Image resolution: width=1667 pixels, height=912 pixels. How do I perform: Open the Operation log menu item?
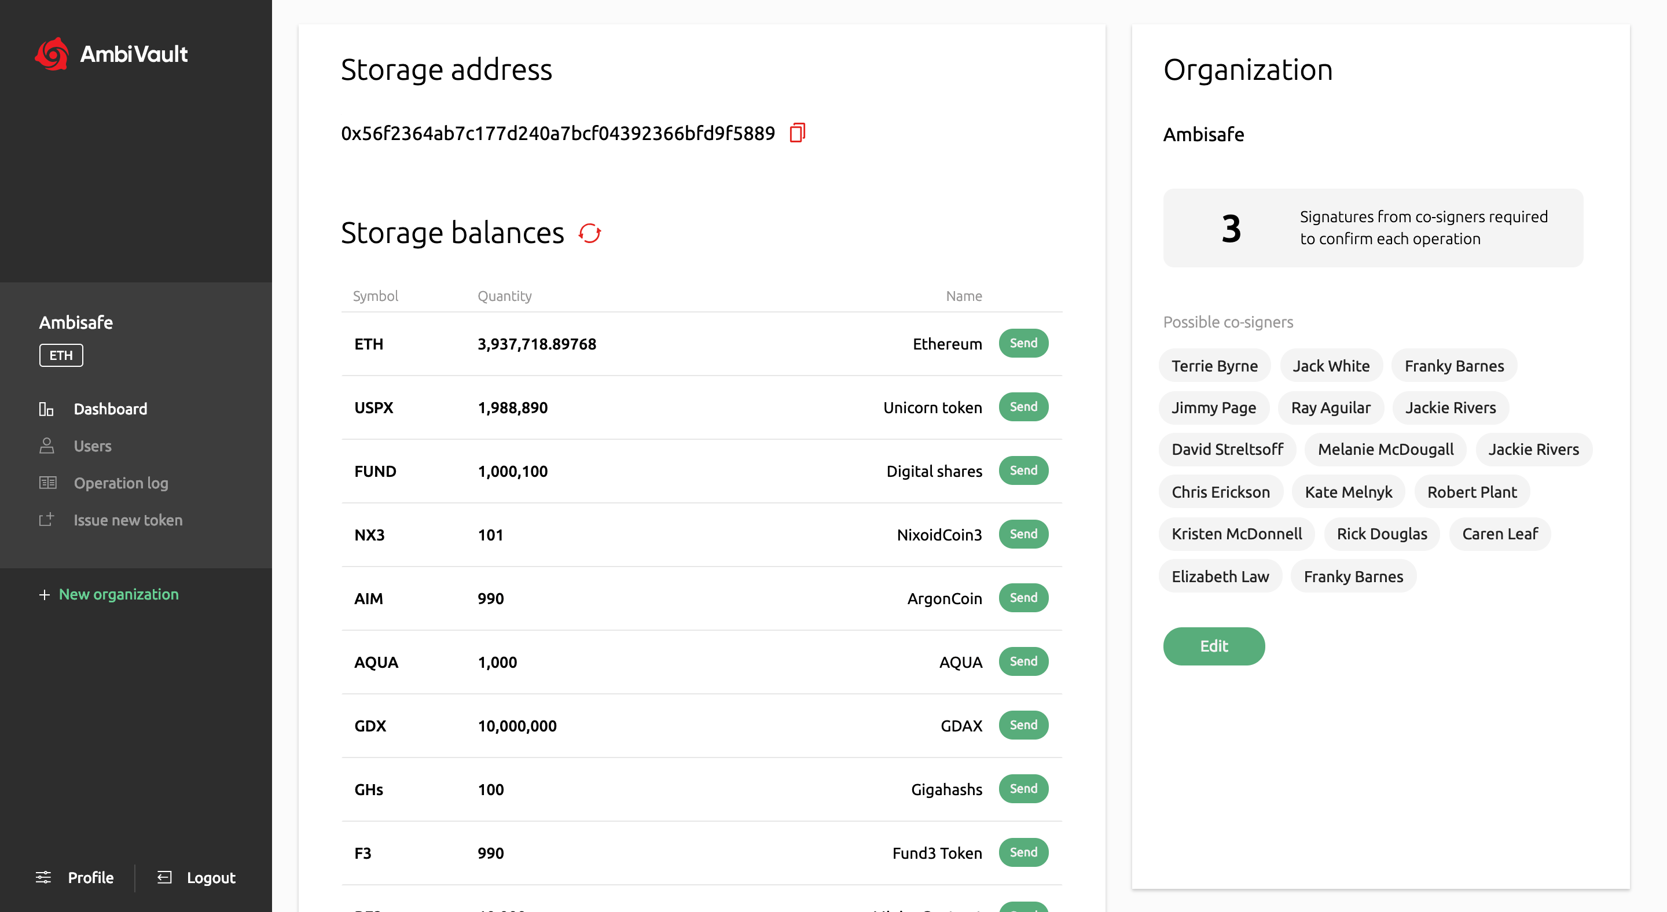point(121,483)
